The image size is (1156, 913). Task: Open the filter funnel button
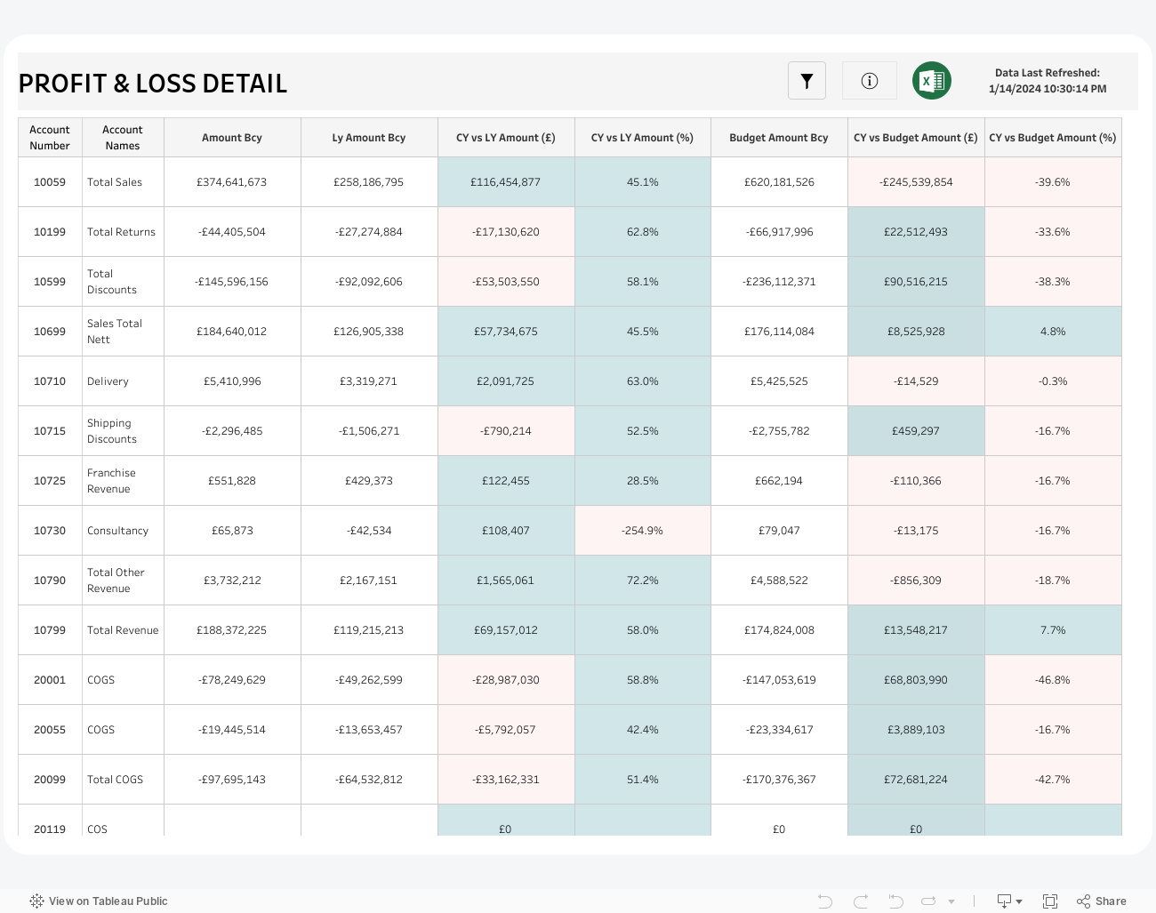(807, 81)
